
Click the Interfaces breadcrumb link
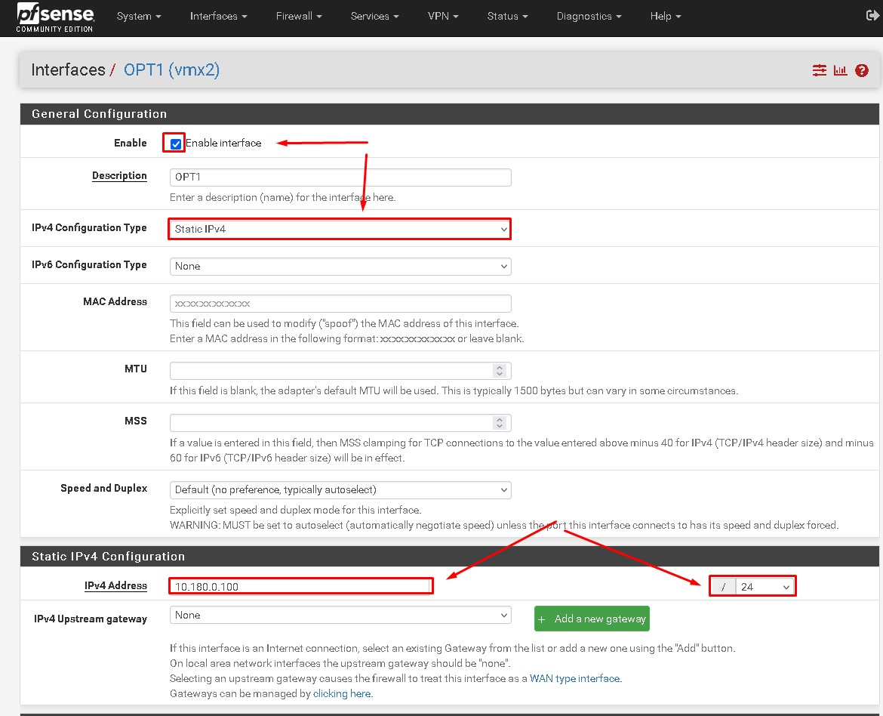[x=68, y=70]
